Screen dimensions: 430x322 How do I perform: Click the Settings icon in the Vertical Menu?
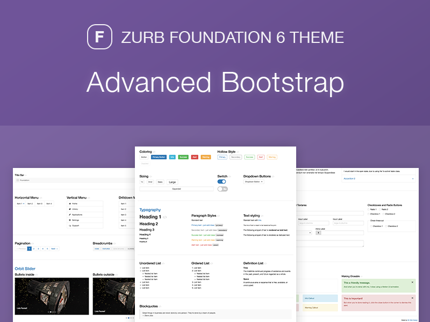coord(70,220)
